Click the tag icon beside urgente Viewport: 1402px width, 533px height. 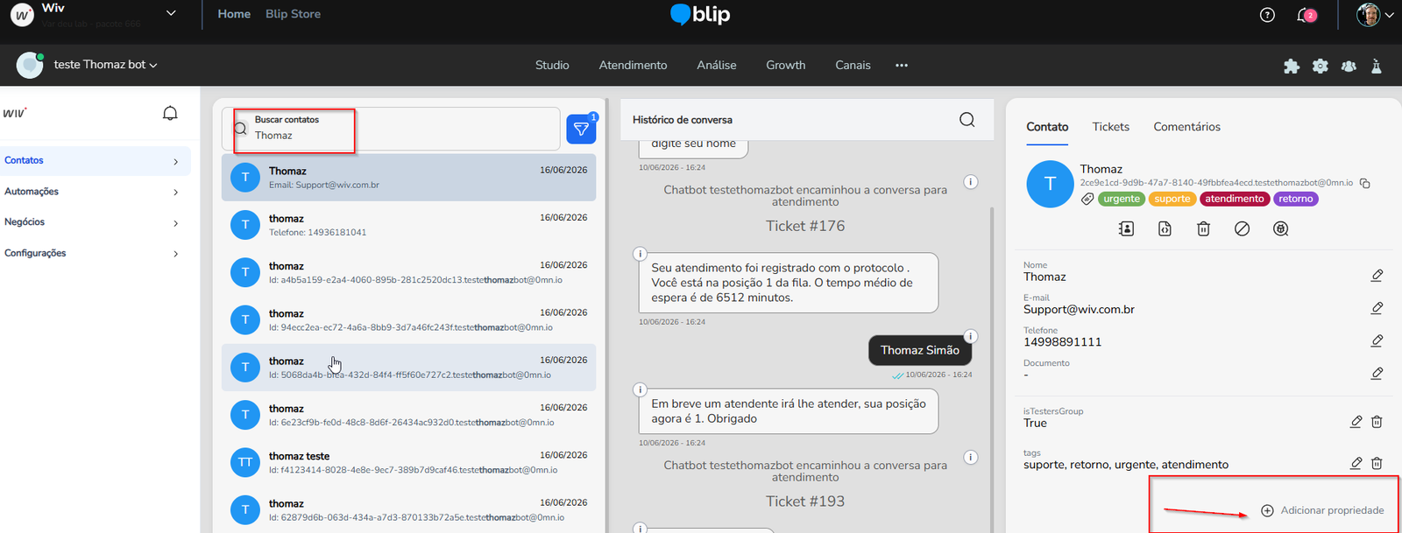coord(1087,199)
